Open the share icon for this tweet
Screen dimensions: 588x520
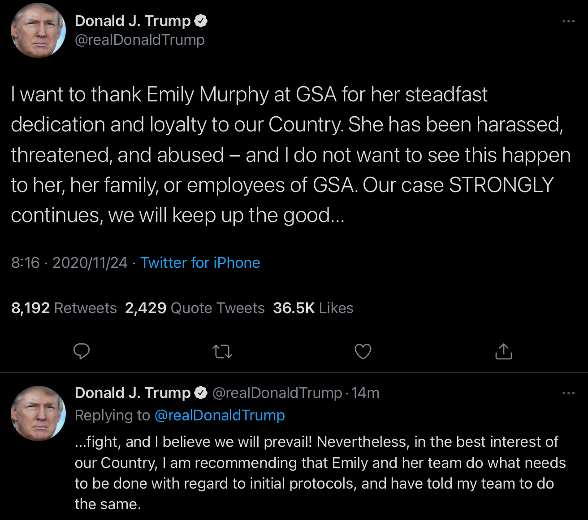(503, 351)
